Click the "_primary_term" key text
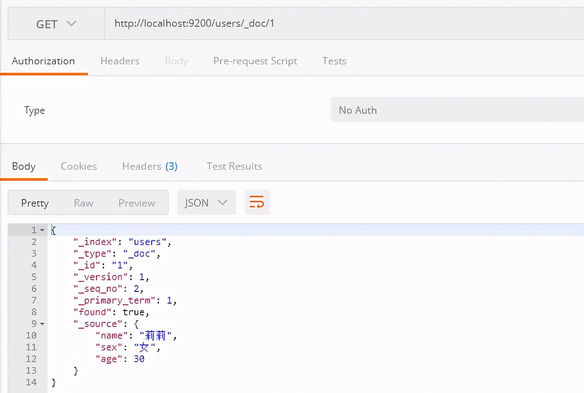Viewport: 584px width, 393px height. [114, 301]
